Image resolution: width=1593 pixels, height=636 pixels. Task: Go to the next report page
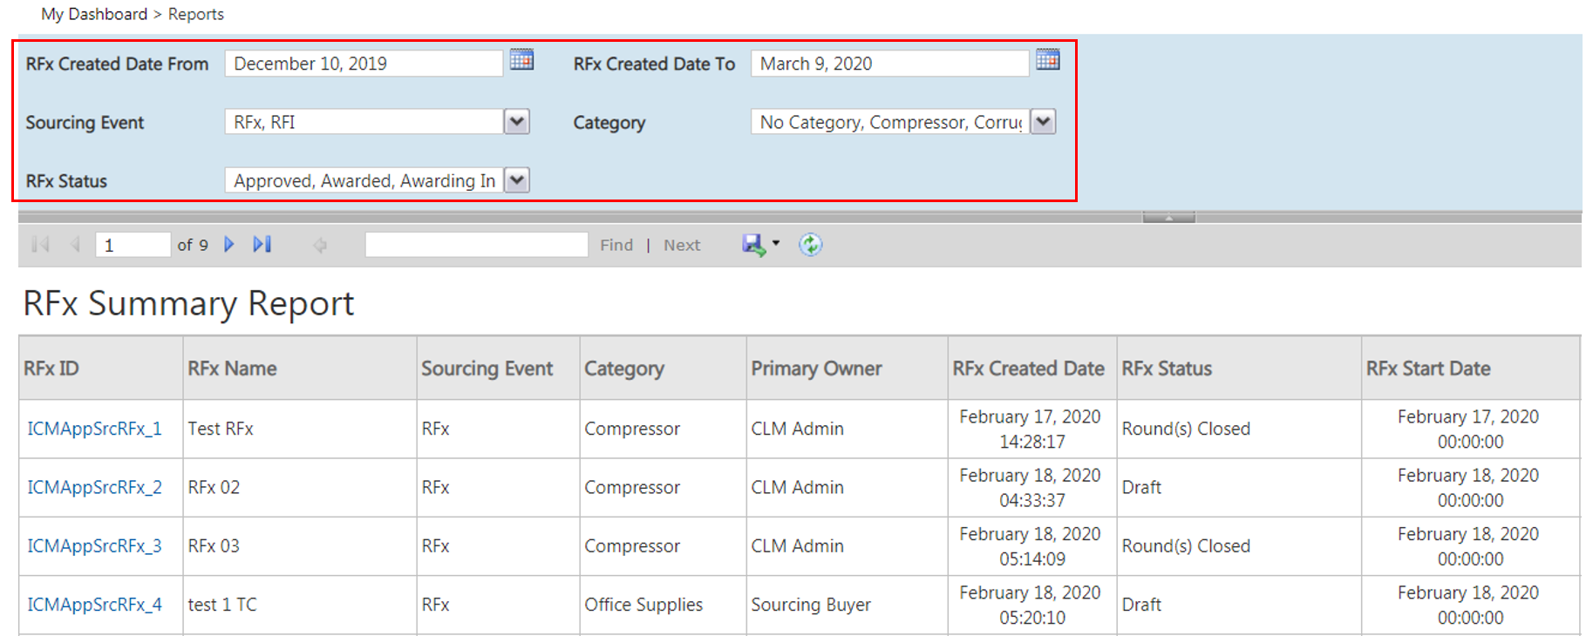pyautogui.click(x=229, y=245)
